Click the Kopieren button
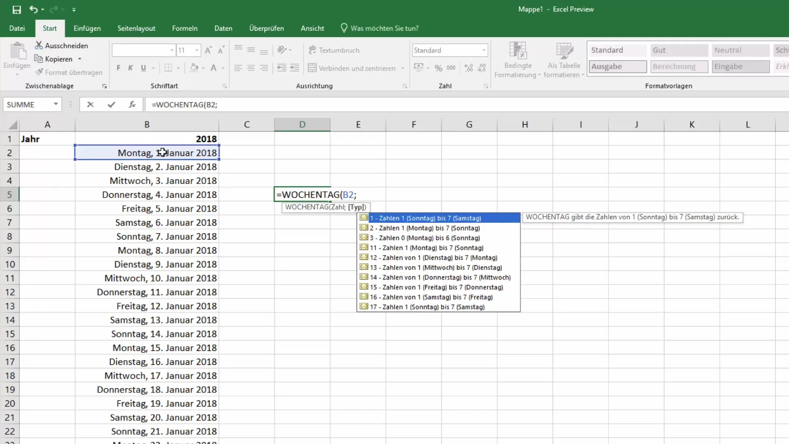This screenshot has height=444, width=789. 54,59
